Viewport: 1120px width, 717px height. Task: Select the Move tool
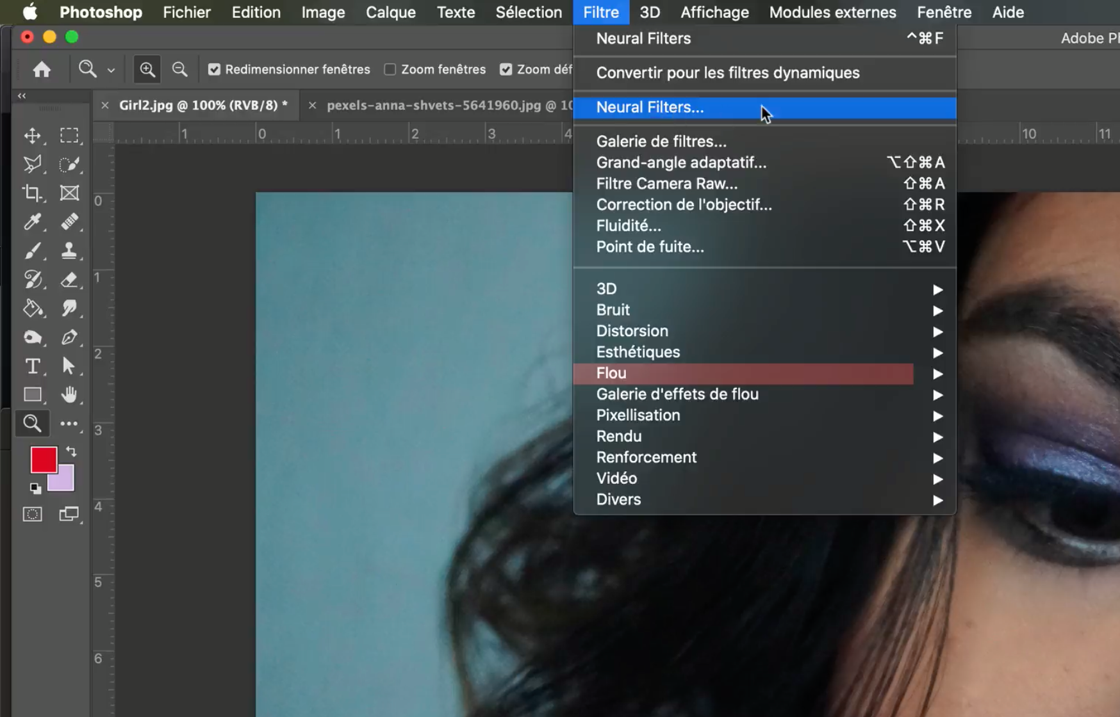pyautogui.click(x=33, y=136)
